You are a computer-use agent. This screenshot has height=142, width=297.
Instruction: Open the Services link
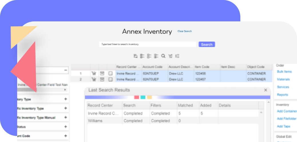[283, 87]
